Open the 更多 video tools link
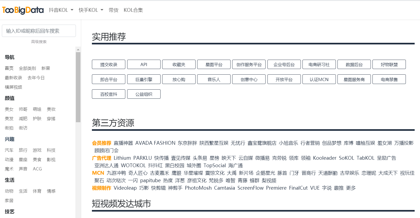The image size is (420, 218). (351, 188)
